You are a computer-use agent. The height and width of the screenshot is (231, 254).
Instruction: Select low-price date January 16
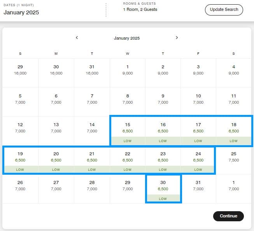[163, 130]
